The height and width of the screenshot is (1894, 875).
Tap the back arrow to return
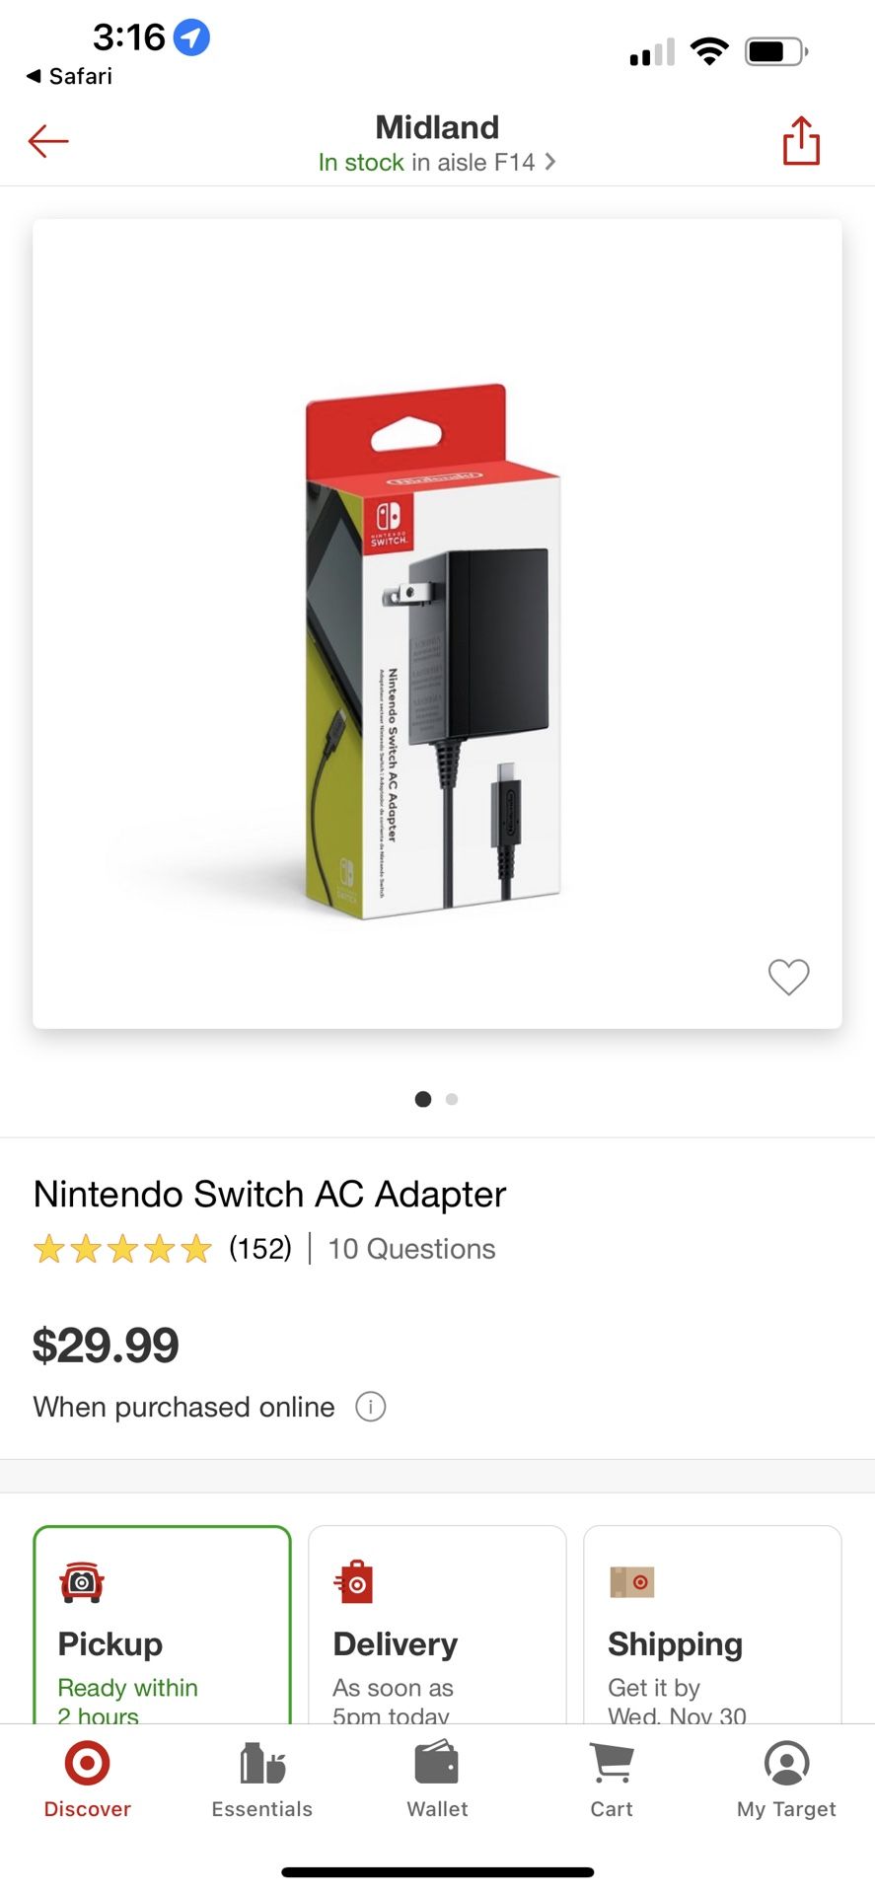tap(47, 140)
